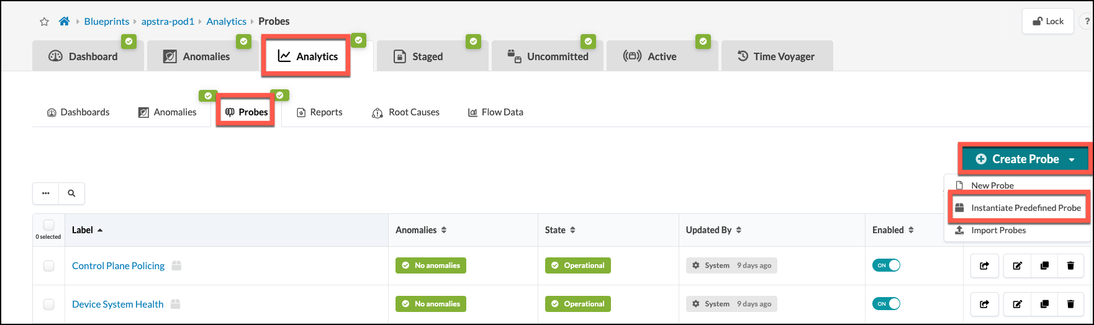Screen dimensions: 1094x325
Task: Edit the Control Plane Policing probe
Action: 1017,266
